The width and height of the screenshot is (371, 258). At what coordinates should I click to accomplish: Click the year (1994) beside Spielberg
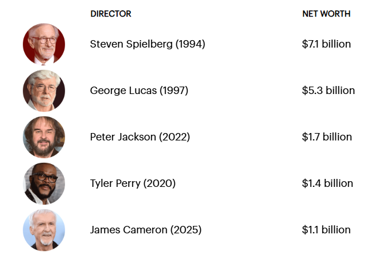point(191,44)
